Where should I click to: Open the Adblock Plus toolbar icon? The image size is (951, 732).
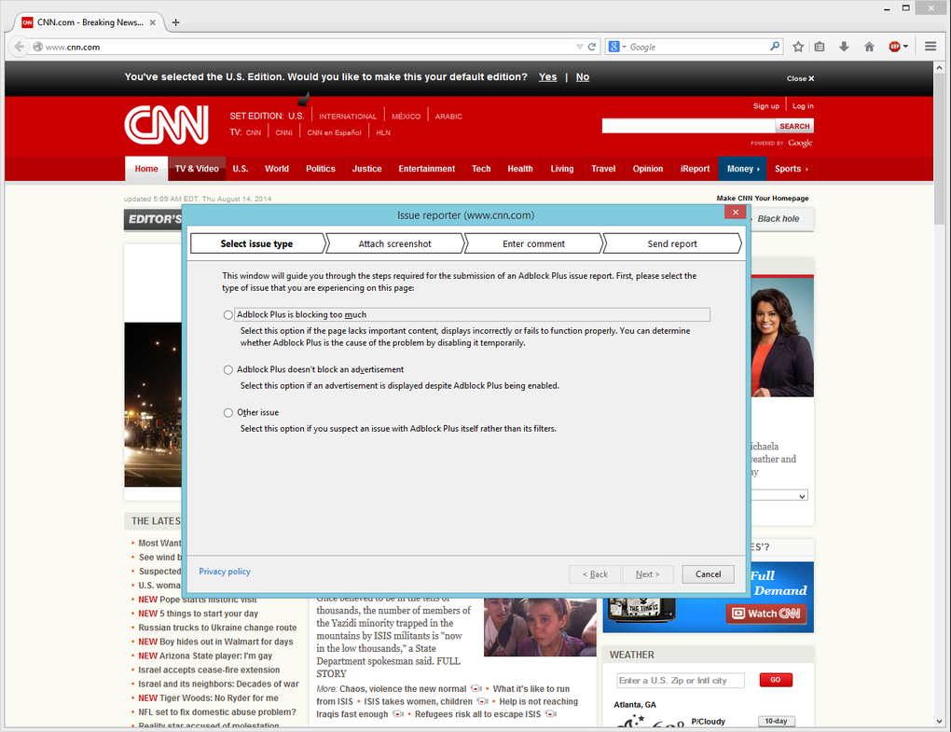click(895, 46)
